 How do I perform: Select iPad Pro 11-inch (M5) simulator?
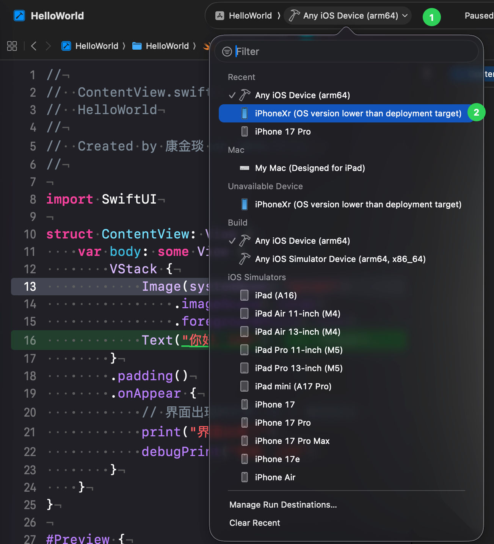347,350
